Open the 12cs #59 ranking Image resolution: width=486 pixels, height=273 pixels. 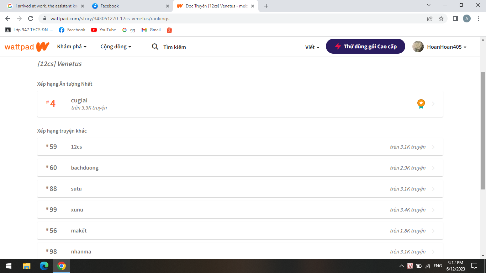point(240,147)
